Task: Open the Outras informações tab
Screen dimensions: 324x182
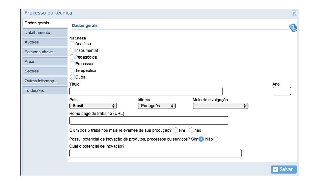Action: 45,81
